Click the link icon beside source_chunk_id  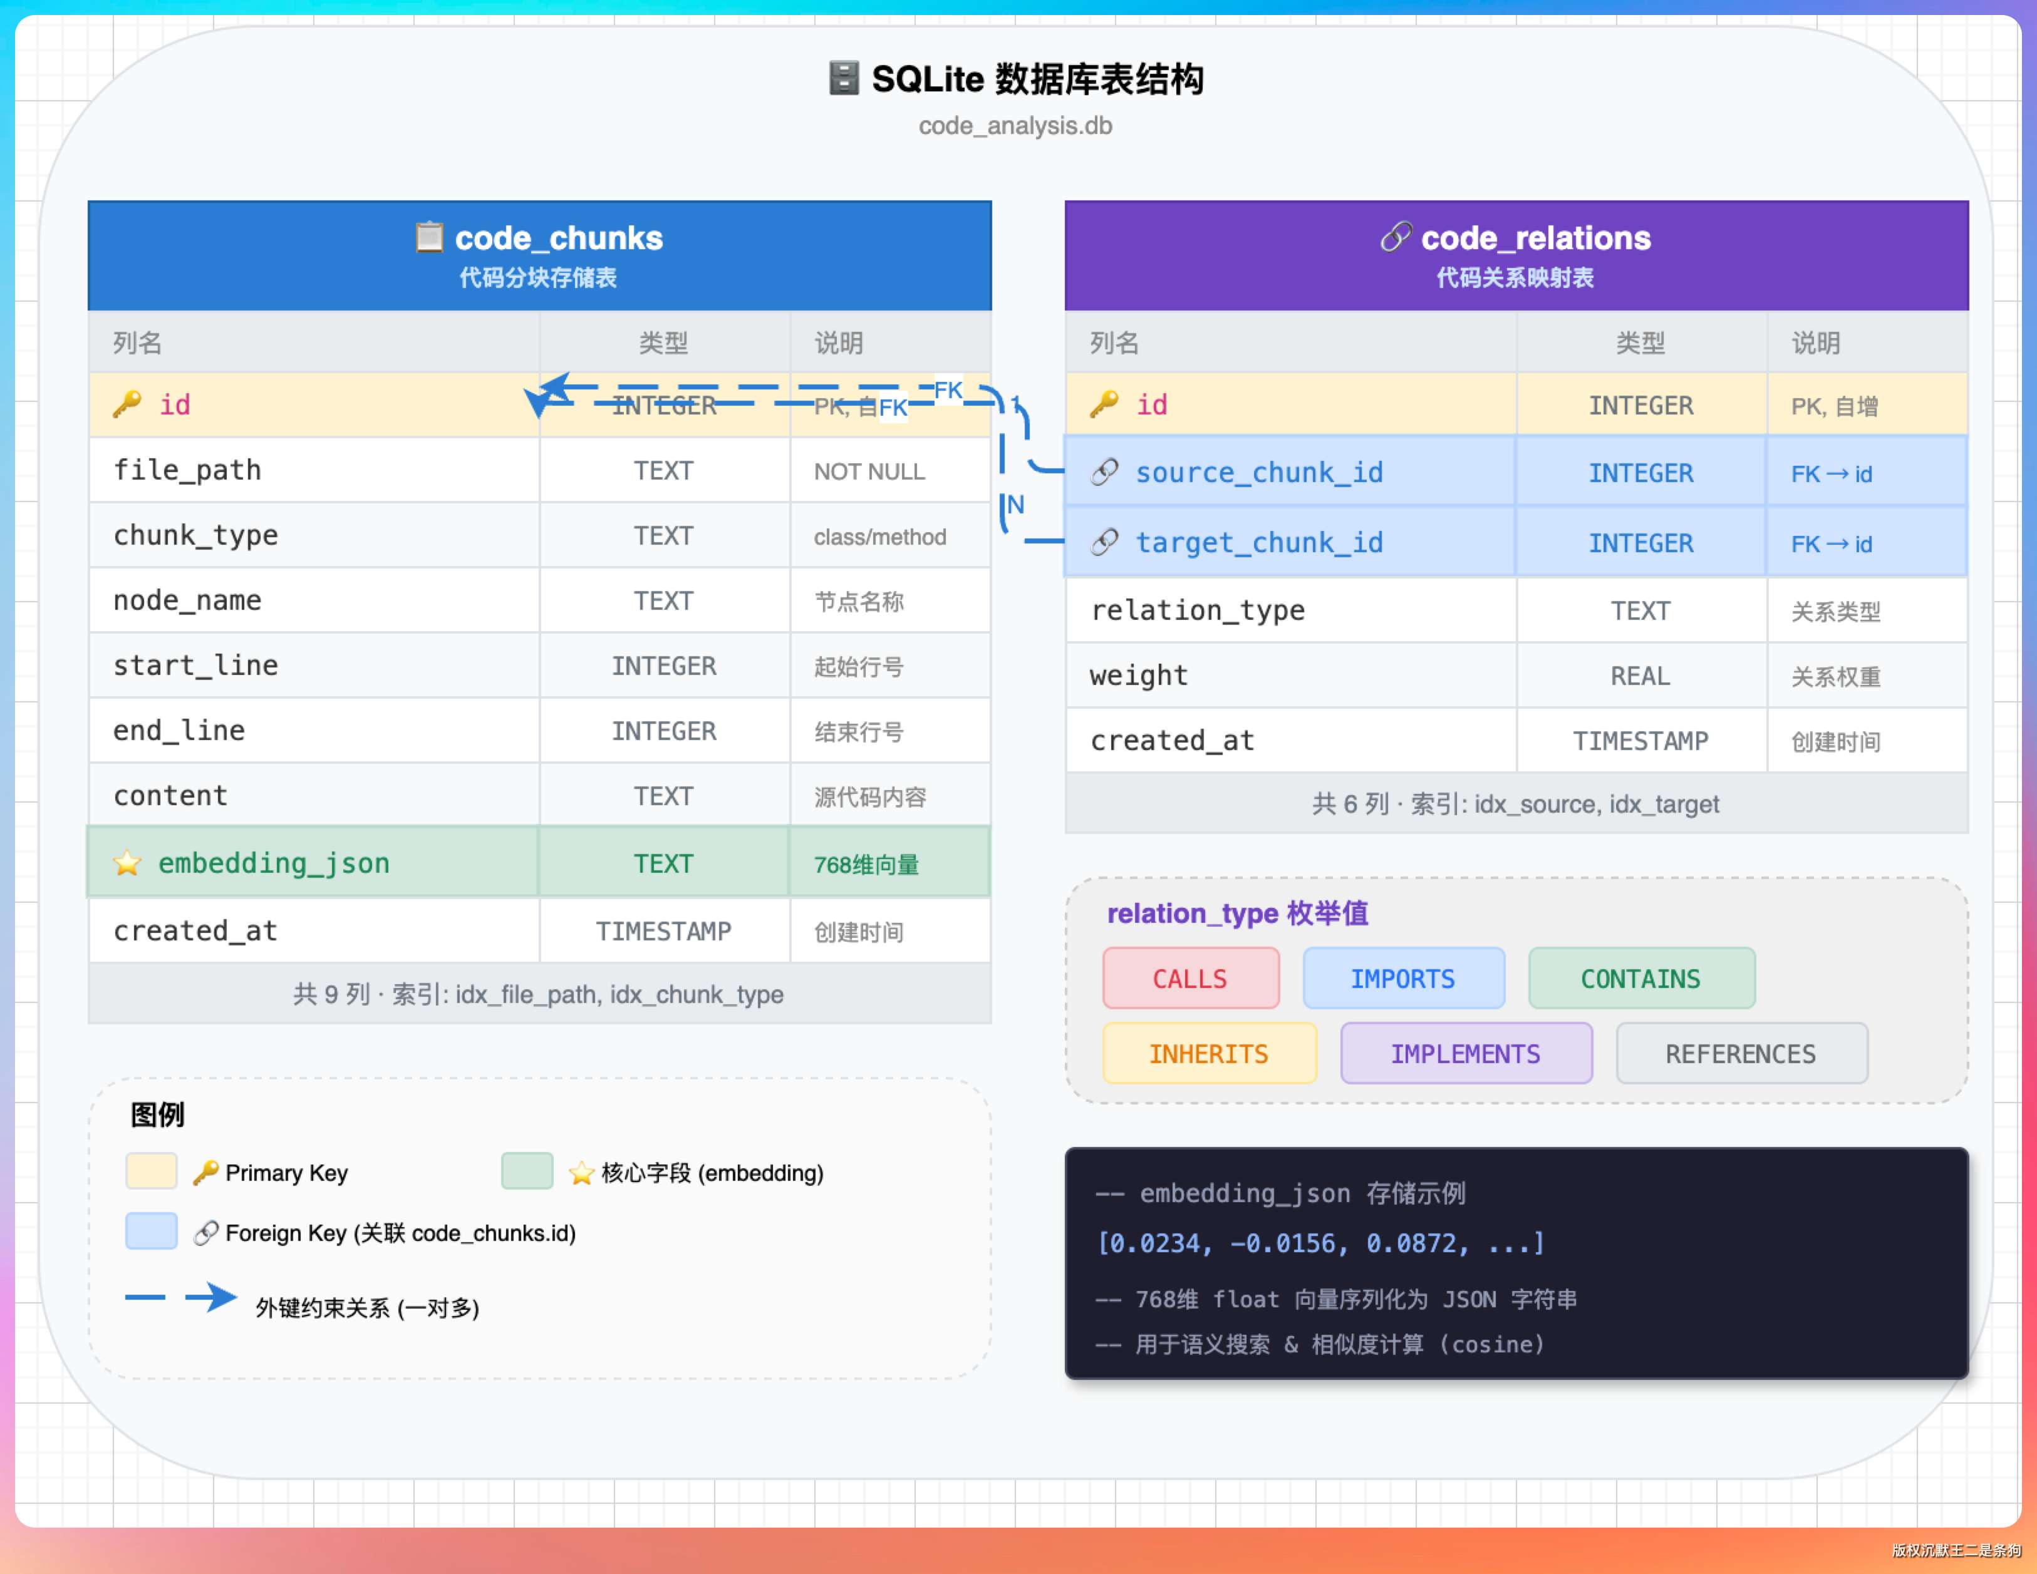pos(1104,472)
